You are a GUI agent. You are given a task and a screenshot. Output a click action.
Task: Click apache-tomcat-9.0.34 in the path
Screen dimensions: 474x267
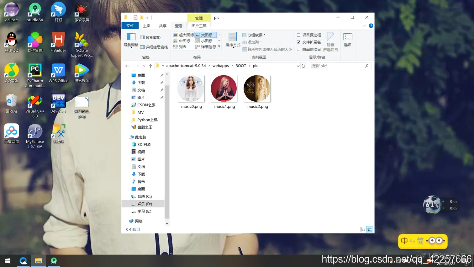click(x=186, y=66)
